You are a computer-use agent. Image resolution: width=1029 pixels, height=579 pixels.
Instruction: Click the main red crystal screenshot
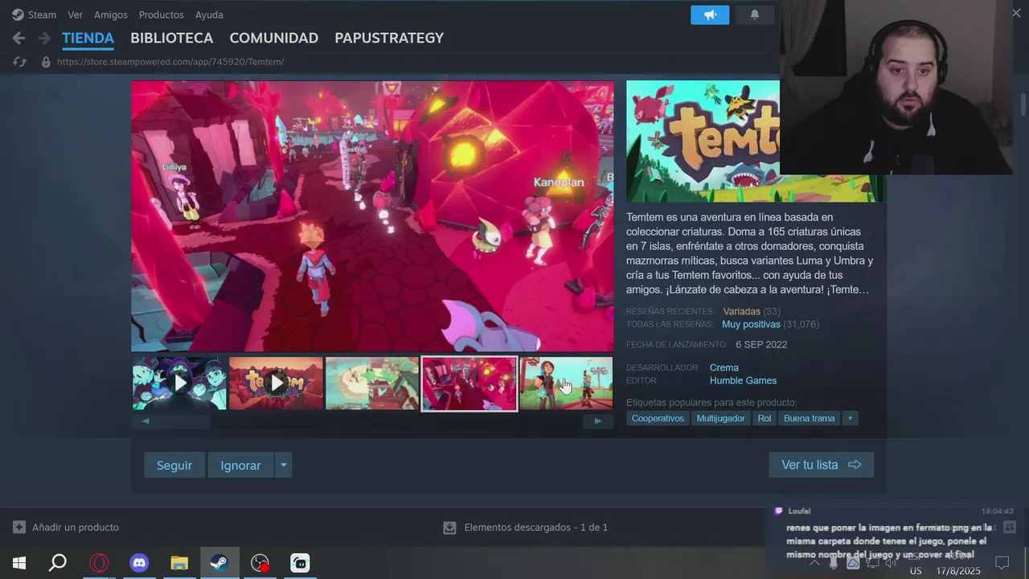[372, 216]
